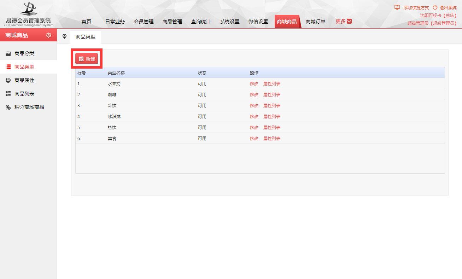
Task: Click the 新建 button
Action: (87, 59)
